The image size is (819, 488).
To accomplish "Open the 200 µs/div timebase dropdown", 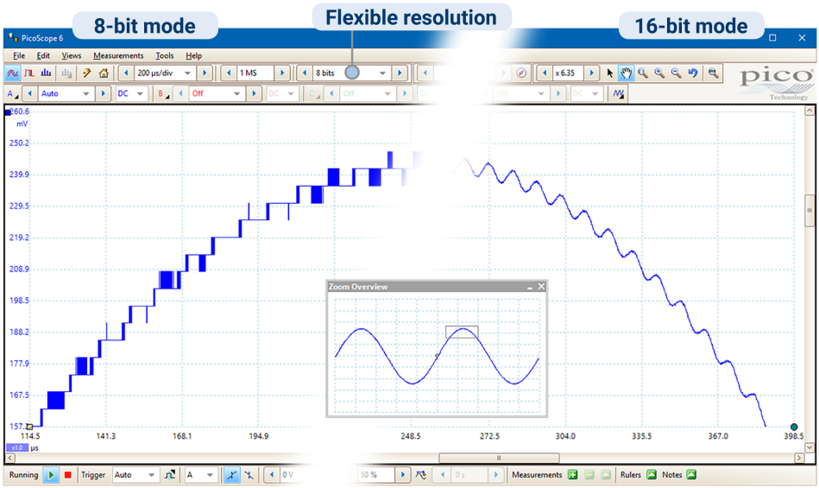I will point(187,73).
